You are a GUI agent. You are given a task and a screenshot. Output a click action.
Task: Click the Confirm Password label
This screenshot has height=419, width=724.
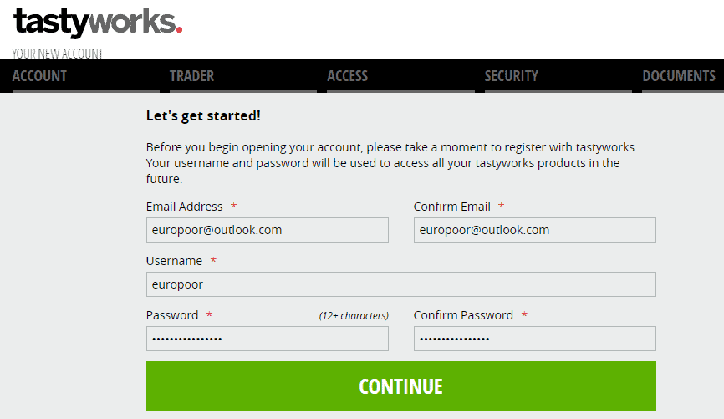(463, 315)
